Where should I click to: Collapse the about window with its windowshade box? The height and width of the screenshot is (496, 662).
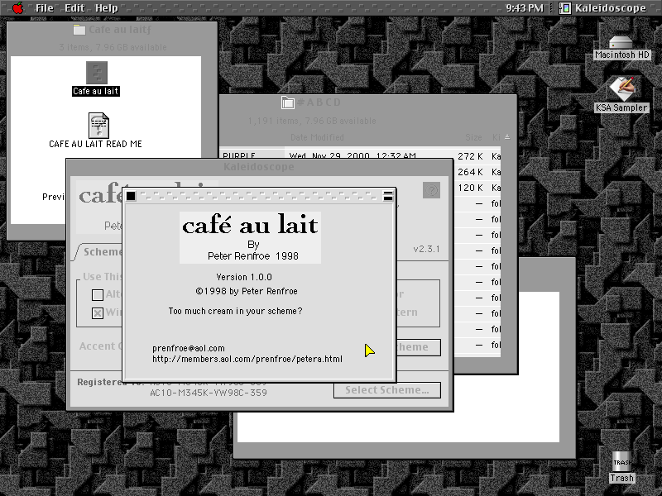tap(387, 196)
